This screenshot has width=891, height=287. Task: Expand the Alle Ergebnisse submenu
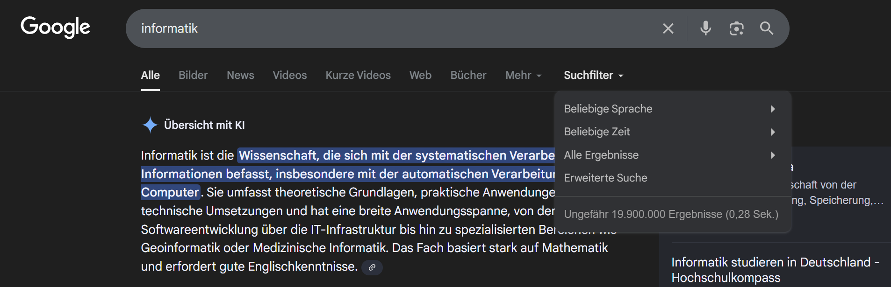tap(669, 155)
